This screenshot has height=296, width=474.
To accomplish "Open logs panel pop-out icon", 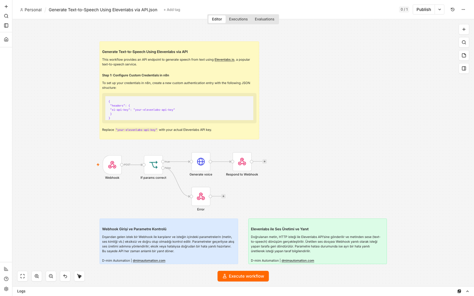I will (x=459, y=291).
